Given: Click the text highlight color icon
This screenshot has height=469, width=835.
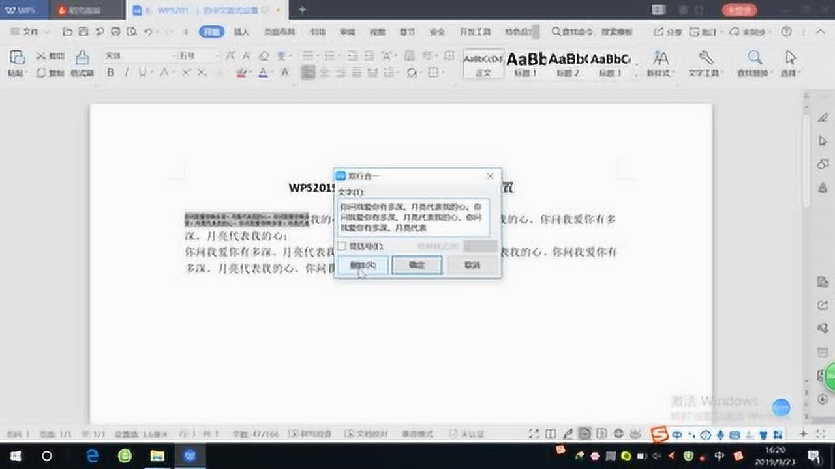Looking at the screenshot, I should 242,72.
